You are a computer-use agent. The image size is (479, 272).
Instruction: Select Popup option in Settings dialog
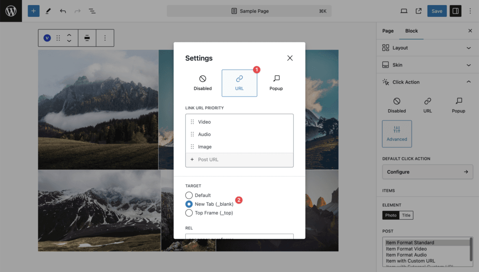point(276,83)
